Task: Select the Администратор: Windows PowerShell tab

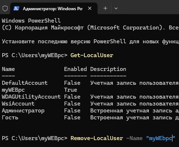Action: coord(54,8)
